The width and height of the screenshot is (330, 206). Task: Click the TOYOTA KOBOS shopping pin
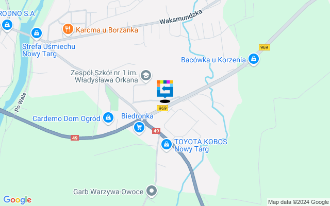click(x=167, y=145)
